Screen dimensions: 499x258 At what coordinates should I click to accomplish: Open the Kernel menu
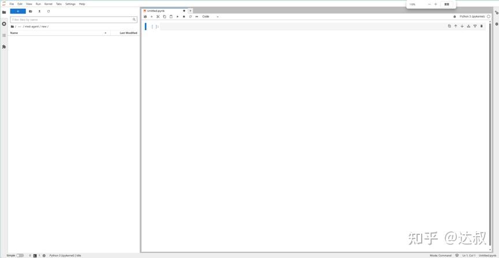48,4
